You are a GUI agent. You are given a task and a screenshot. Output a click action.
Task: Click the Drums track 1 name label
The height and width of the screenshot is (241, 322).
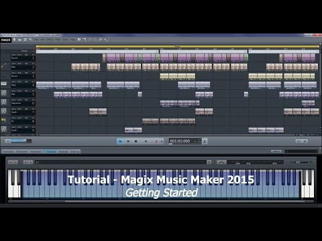(15, 58)
